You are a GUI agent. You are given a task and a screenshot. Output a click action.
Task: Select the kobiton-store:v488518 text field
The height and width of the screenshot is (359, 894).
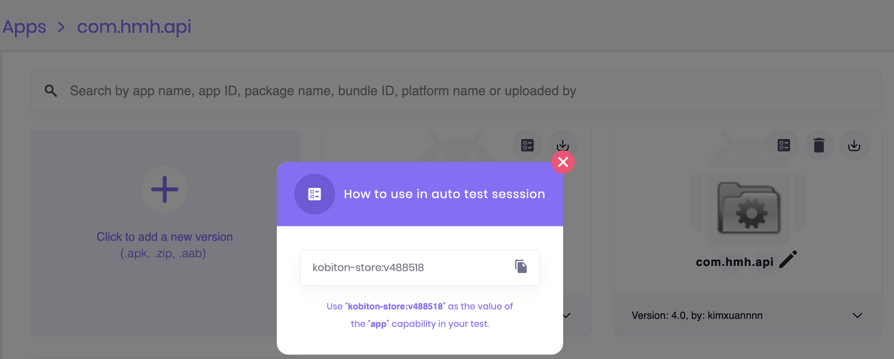point(402,267)
